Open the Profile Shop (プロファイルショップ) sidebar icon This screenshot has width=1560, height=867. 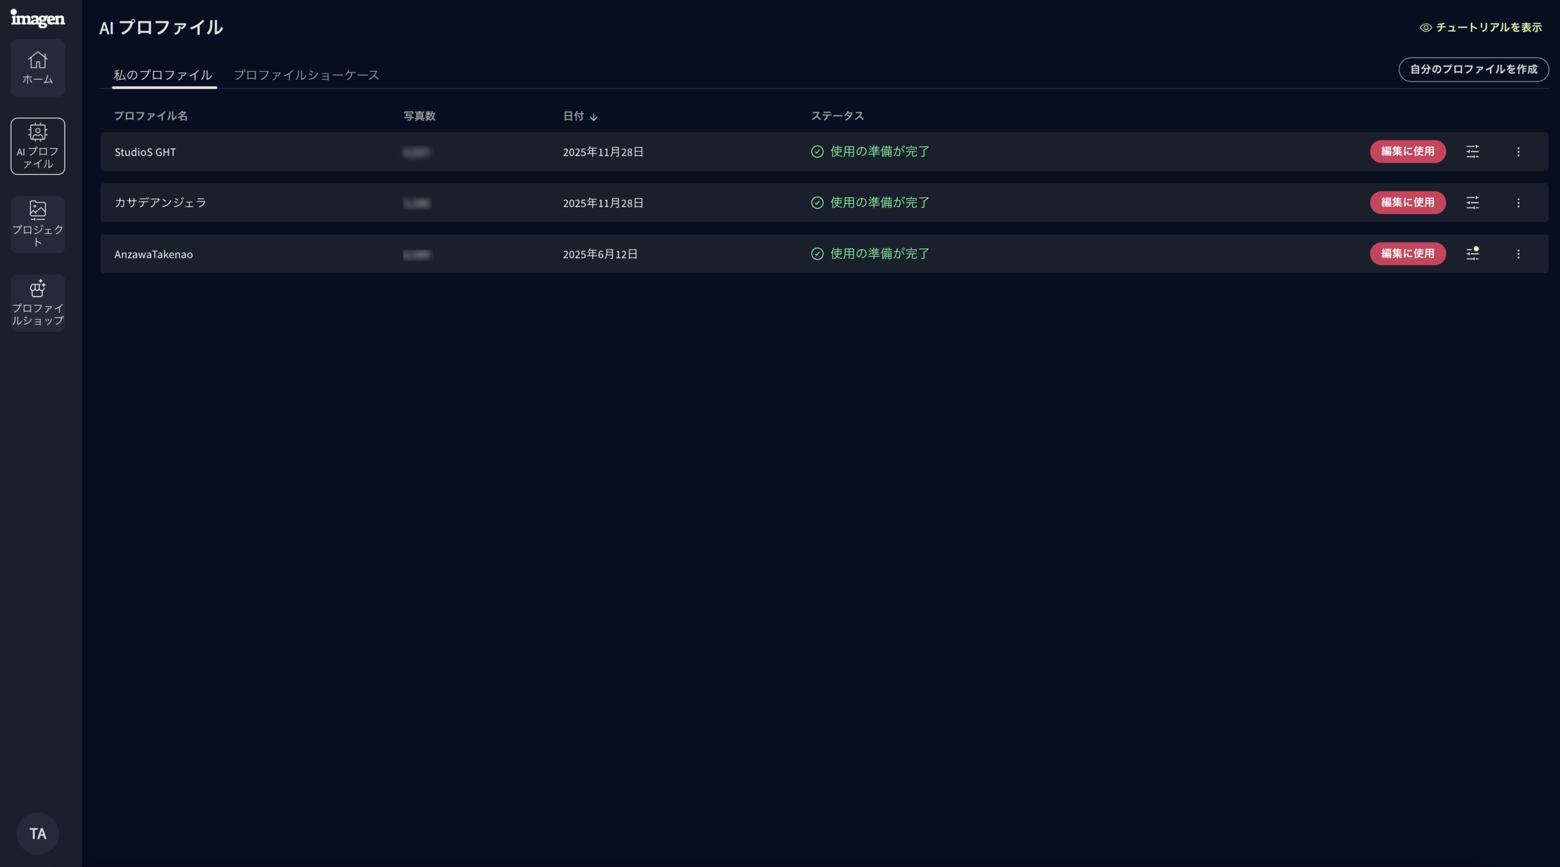click(38, 303)
